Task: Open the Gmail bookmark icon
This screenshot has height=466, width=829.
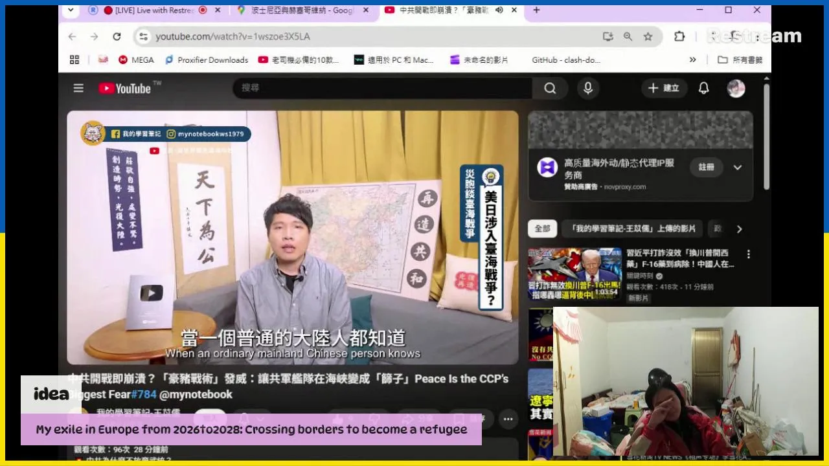Action: [x=103, y=60]
